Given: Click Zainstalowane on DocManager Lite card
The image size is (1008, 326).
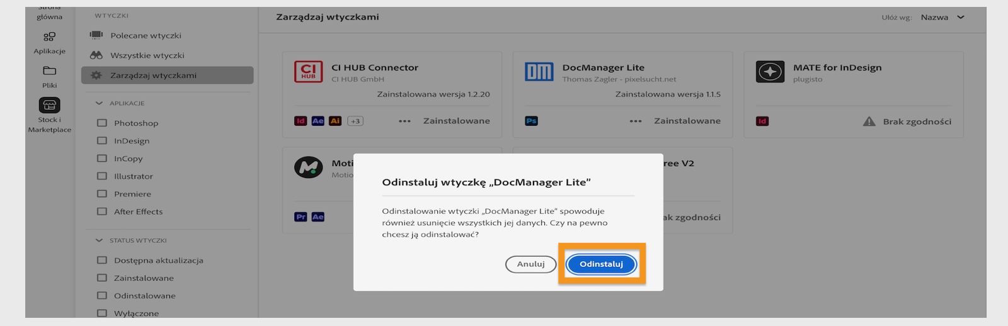Looking at the screenshot, I should 687,121.
